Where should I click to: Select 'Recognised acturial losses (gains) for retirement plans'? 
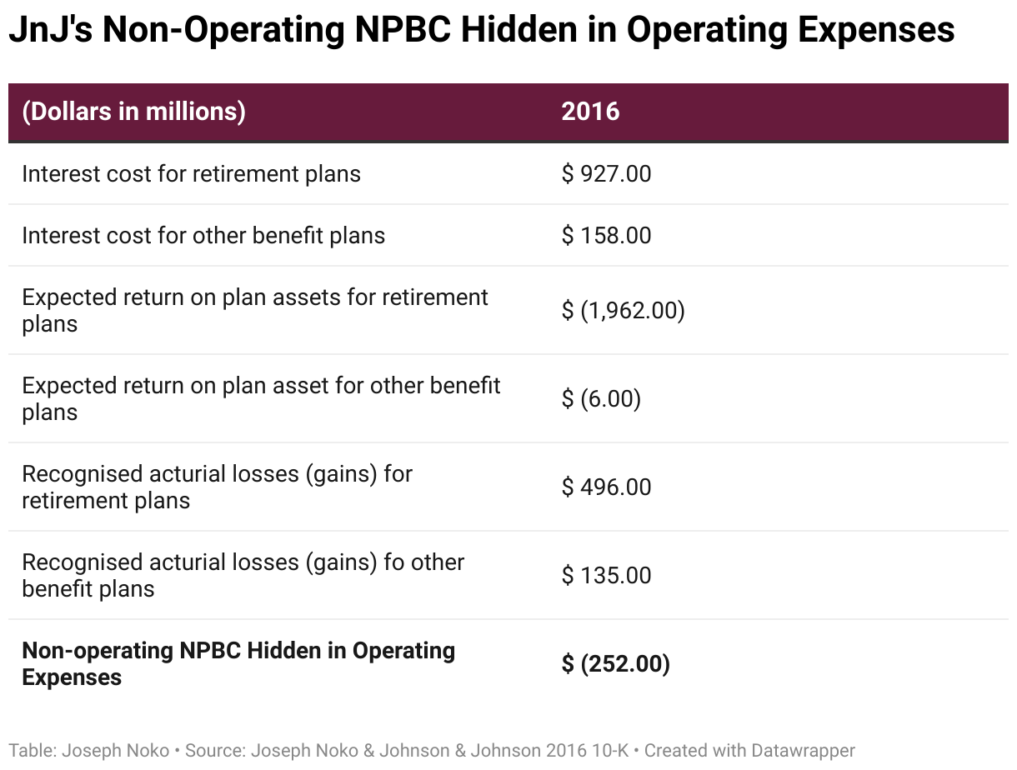tap(217, 487)
